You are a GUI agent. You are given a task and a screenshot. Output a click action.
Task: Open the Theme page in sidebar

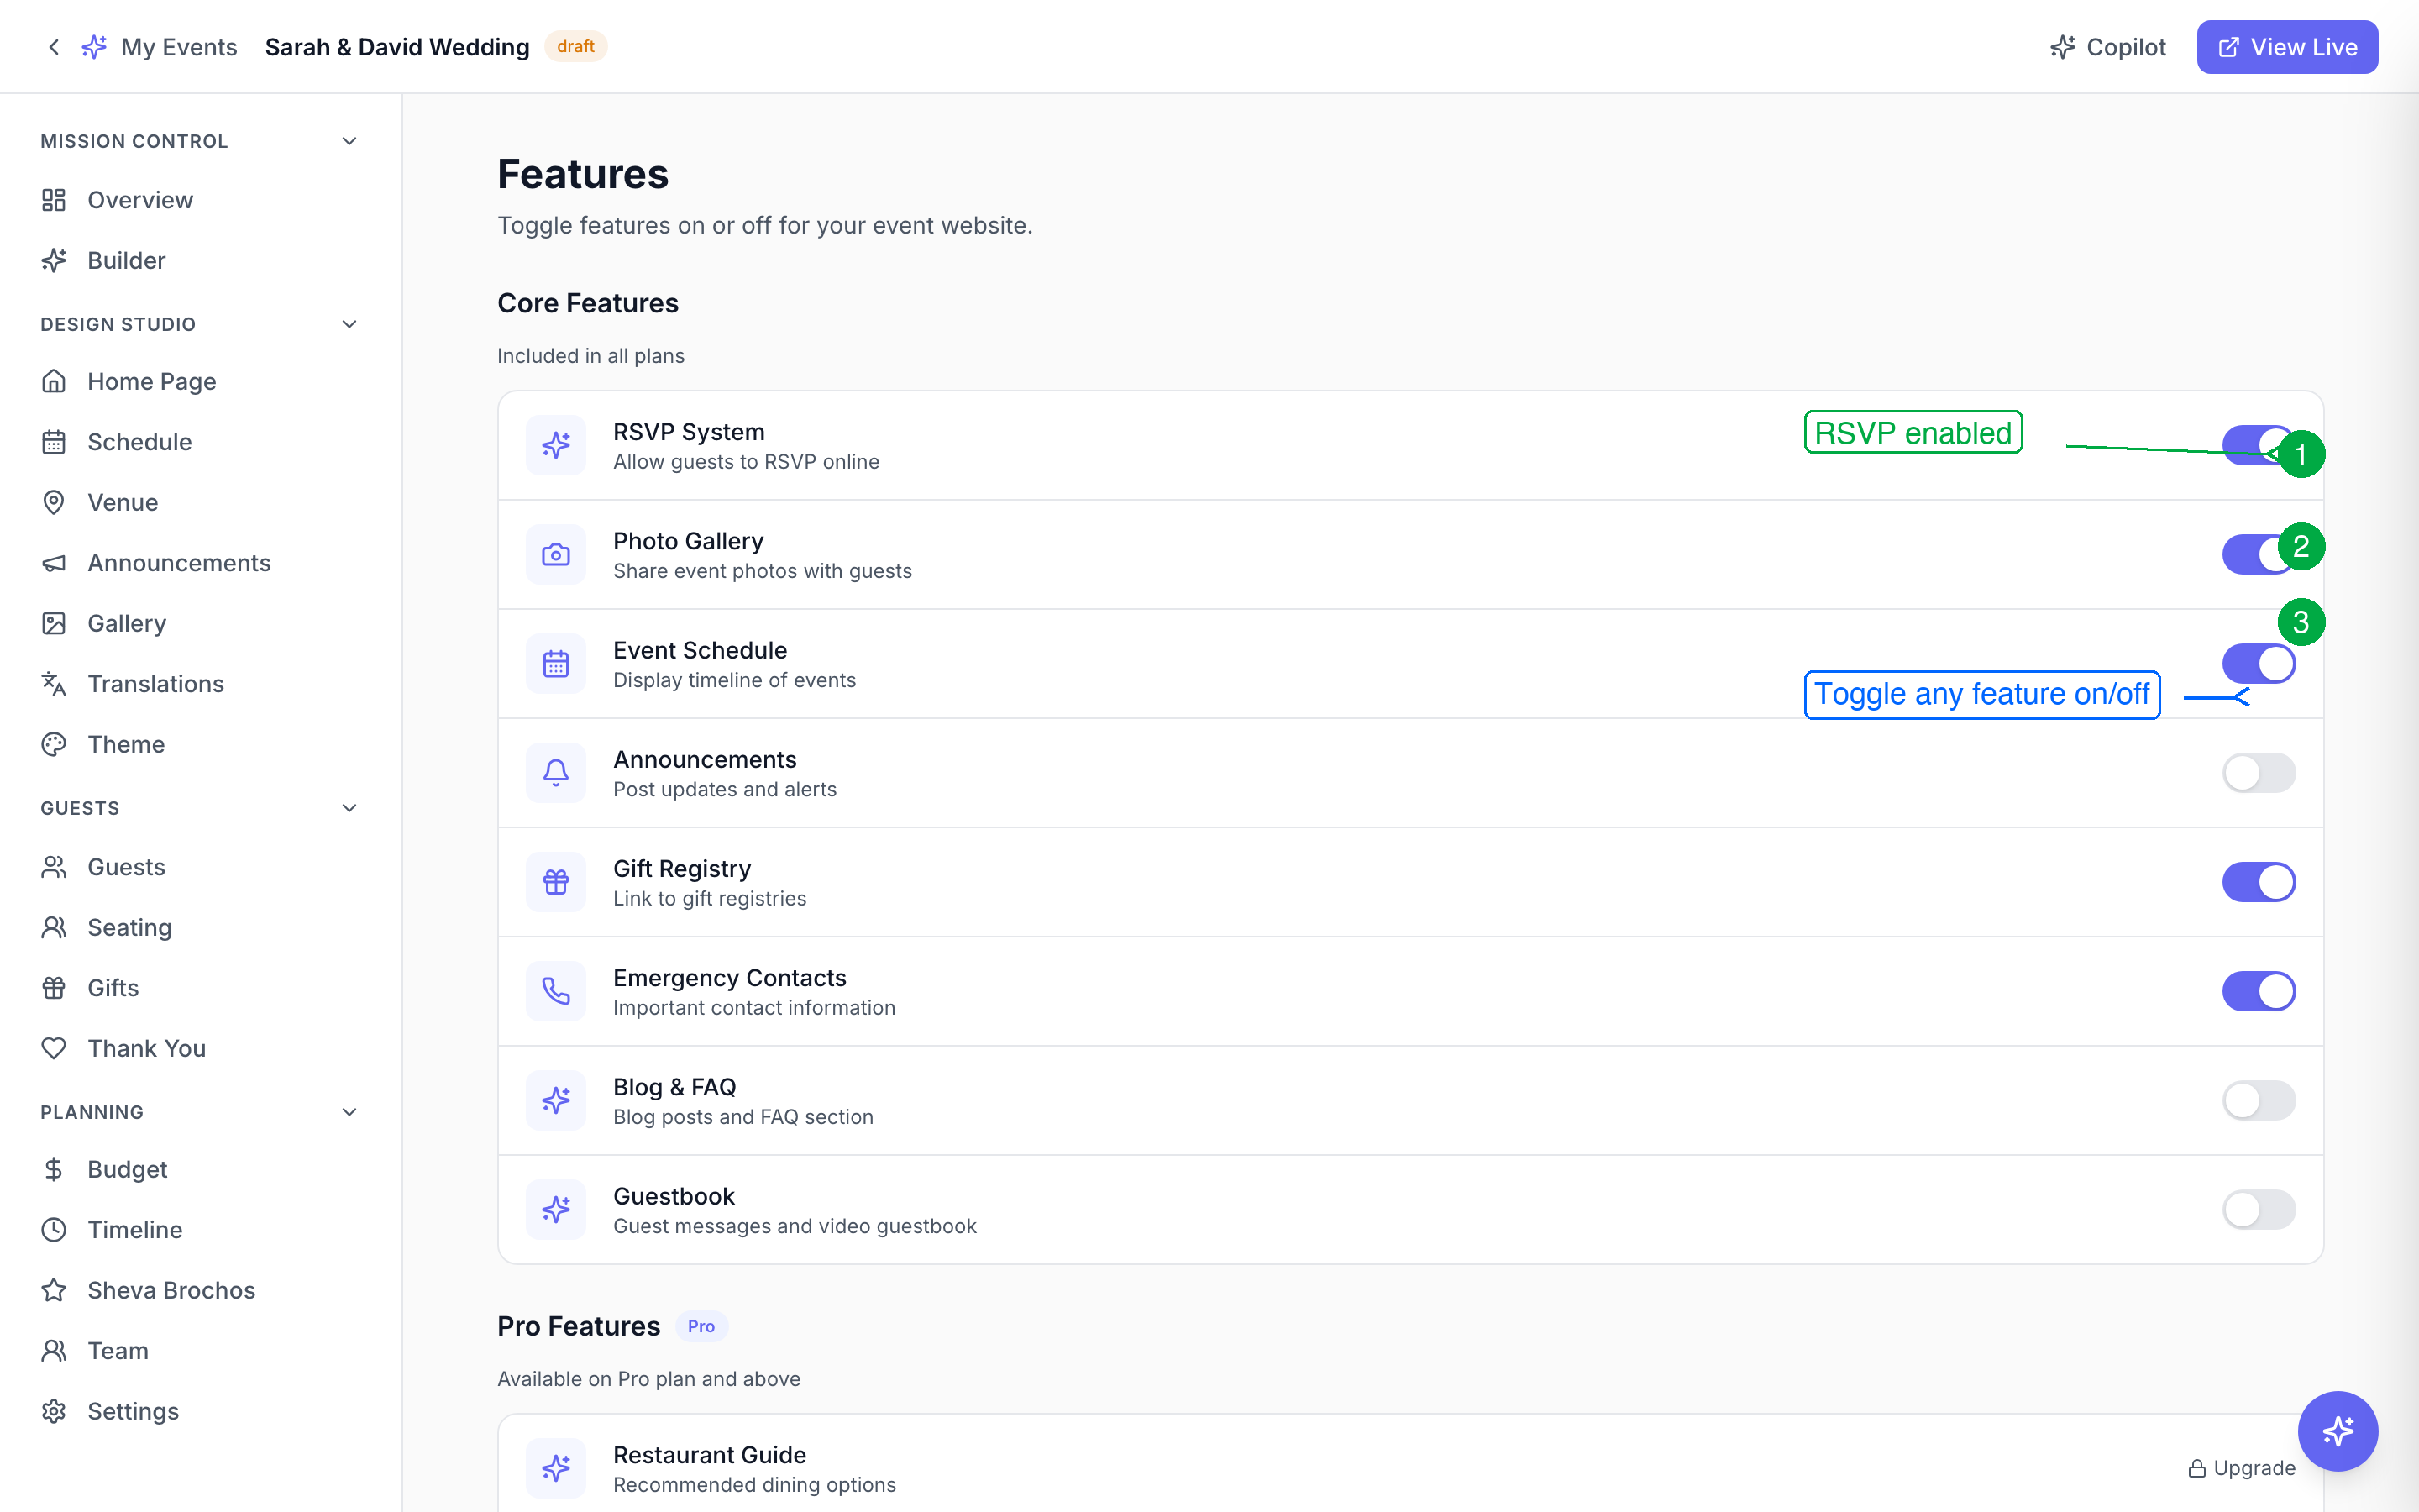point(126,744)
